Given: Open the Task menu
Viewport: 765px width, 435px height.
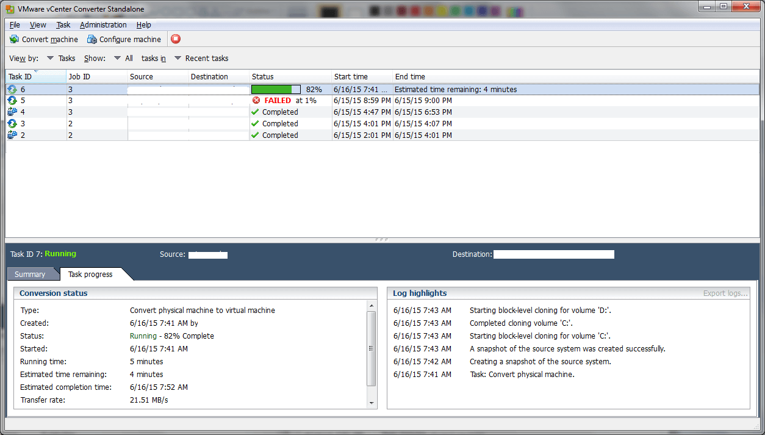Looking at the screenshot, I should coord(63,25).
